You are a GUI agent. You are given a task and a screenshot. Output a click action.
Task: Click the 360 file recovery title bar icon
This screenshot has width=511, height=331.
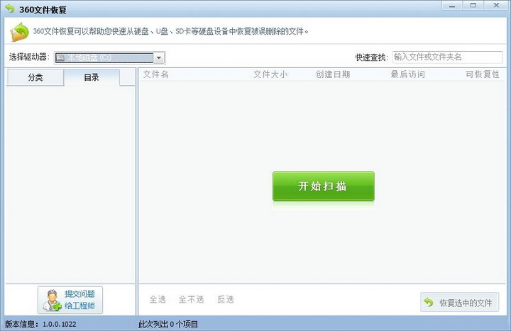point(10,9)
